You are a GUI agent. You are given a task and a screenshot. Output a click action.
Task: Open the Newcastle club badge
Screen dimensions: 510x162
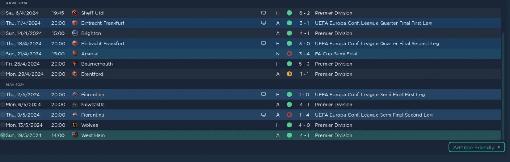coord(75,105)
